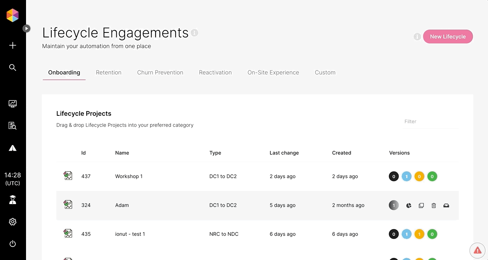This screenshot has height=260, width=488.
Task: Open settings gear in the sidebar
Action: [x=12, y=222]
